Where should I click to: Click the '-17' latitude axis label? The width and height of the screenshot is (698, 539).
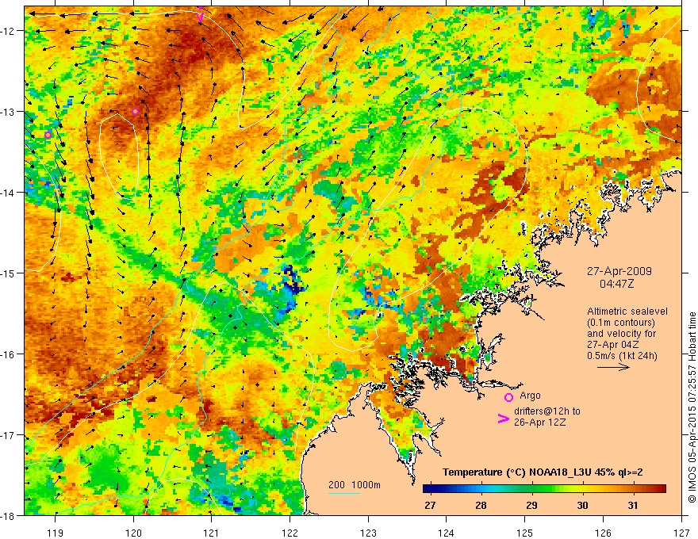pos(8,435)
